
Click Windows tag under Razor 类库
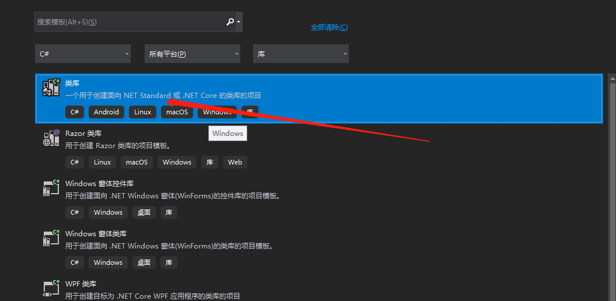point(177,162)
